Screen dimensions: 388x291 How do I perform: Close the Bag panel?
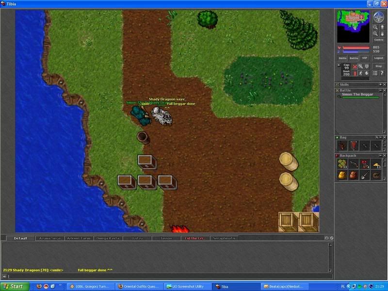tap(385, 137)
